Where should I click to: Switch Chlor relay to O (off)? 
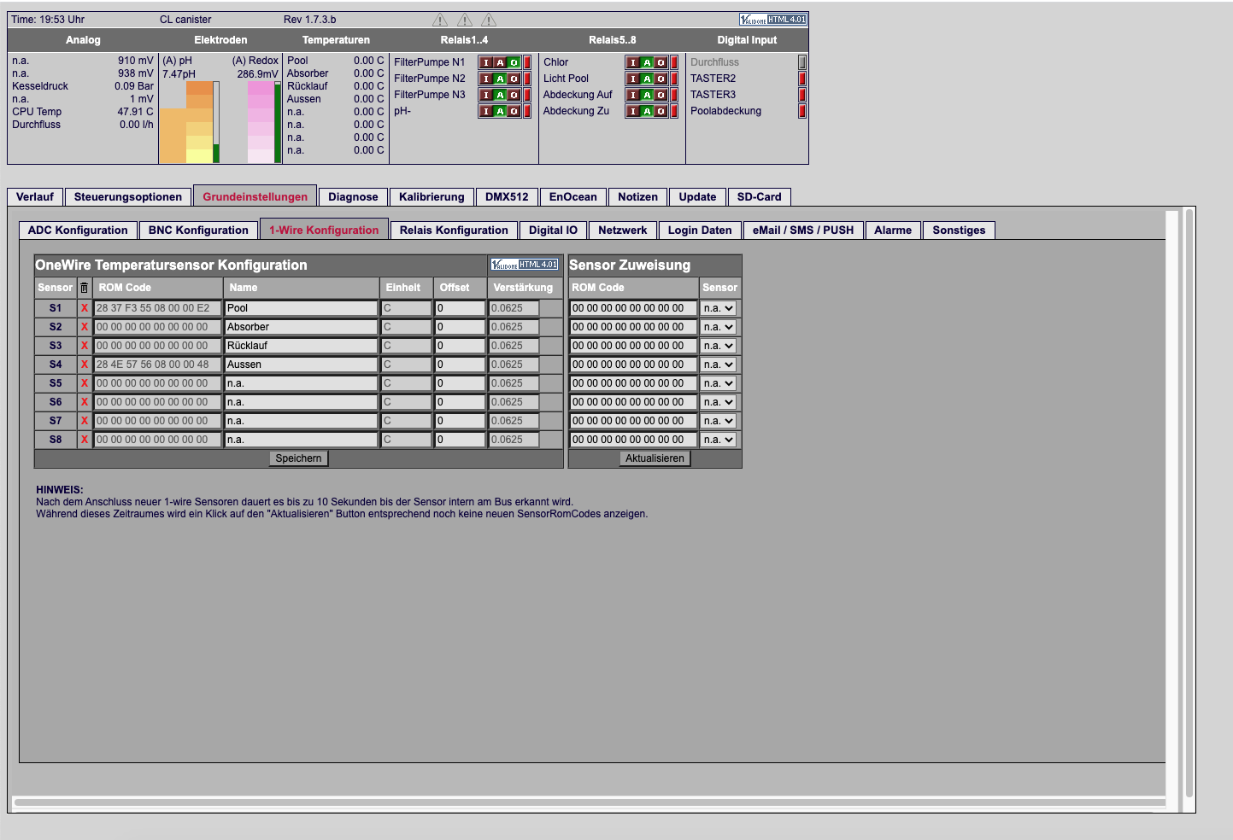click(x=661, y=62)
